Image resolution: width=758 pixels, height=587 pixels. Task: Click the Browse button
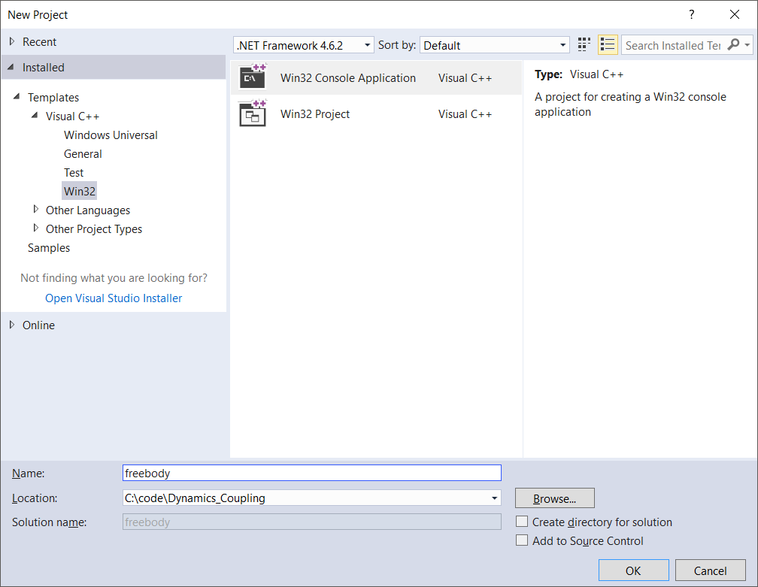[554, 498]
